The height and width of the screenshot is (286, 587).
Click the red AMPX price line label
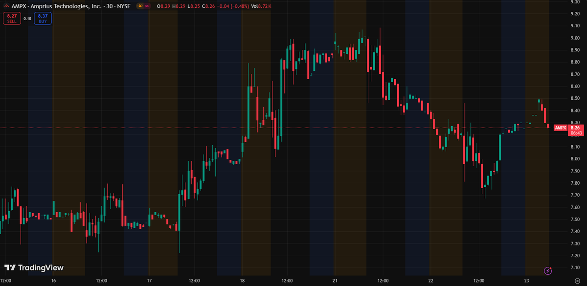point(560,128)
